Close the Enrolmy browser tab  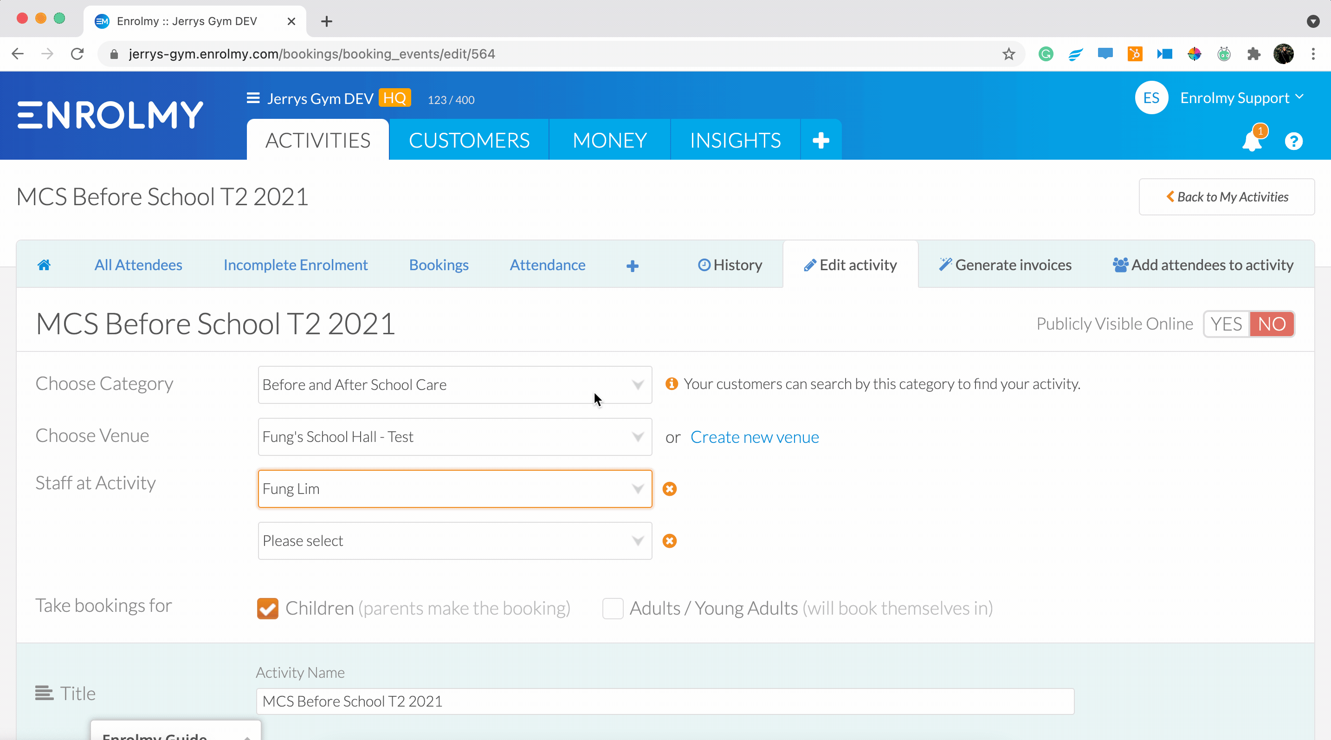[x=291, y=21]
